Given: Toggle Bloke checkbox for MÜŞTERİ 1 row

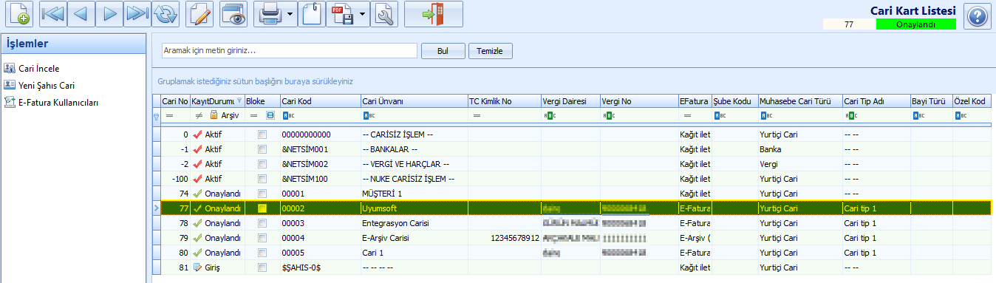Looking at the screenshot, I should pos(262,194).
